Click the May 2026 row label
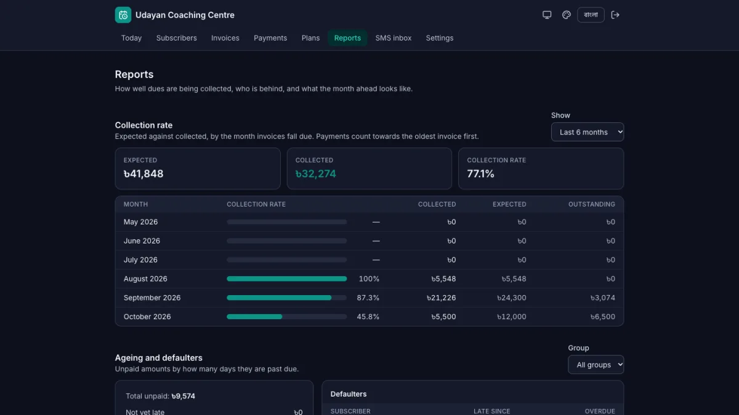 click(140, 222)
